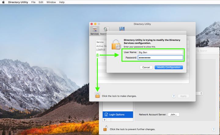Open the popup stepper in preferences window

[201, 93]
